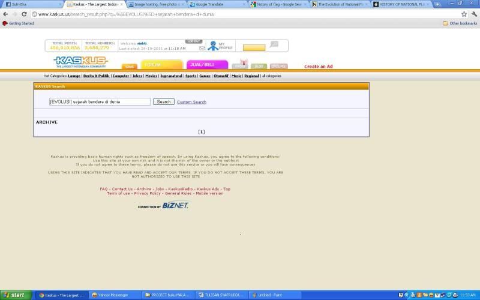
Task: Select archive page number 1
Action: point(202,131)
